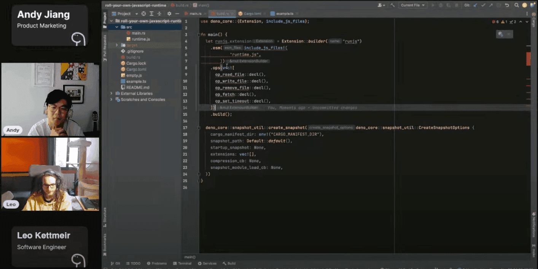
Task: Open the Build tool window button
Action: coord(229,263)
